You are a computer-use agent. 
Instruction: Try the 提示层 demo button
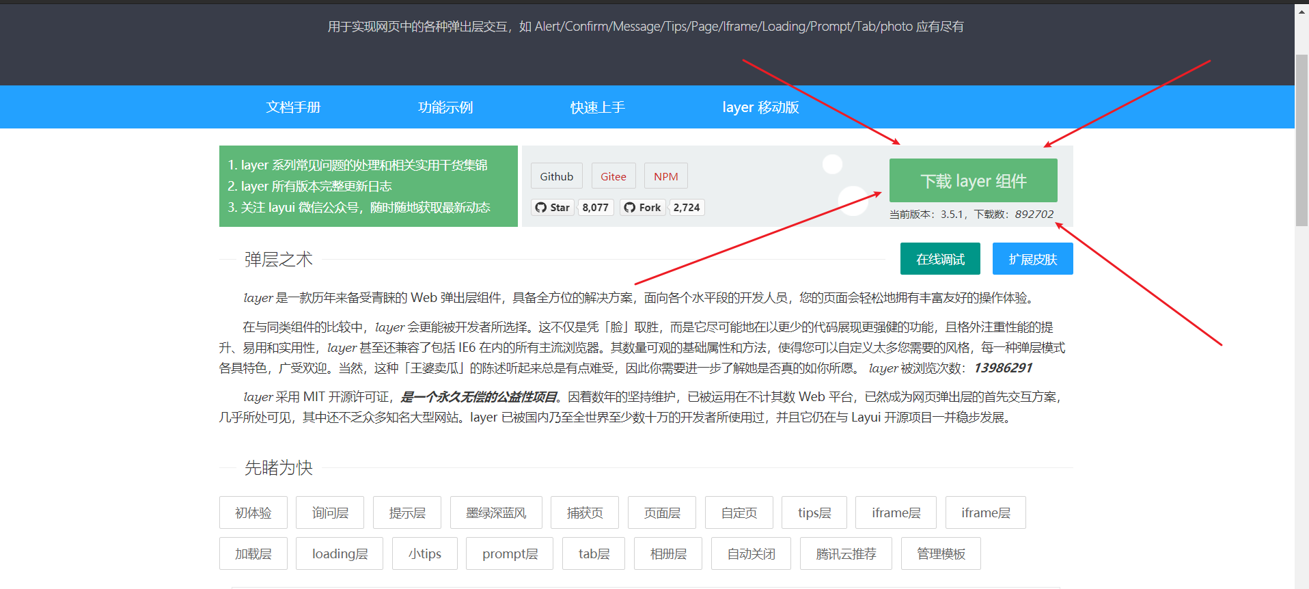[407, 512]
